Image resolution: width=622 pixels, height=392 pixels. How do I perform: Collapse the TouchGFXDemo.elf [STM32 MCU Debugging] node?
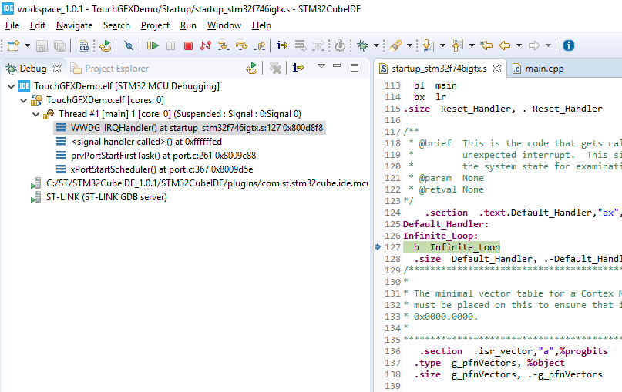click(11, 86)
